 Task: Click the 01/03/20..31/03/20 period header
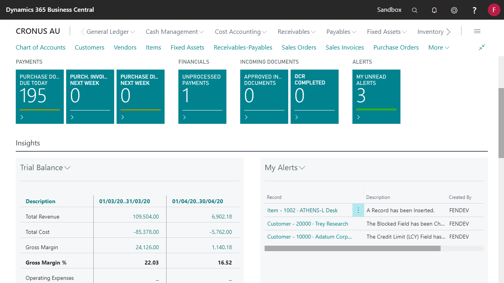pyautogui.click(x=124, y=201)
